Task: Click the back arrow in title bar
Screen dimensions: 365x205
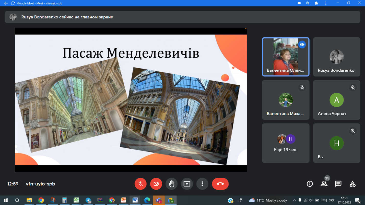Action: (6, 3)
